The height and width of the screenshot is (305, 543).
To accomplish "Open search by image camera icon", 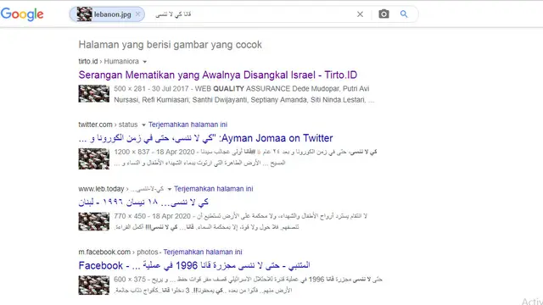I will tap(383, 14).
